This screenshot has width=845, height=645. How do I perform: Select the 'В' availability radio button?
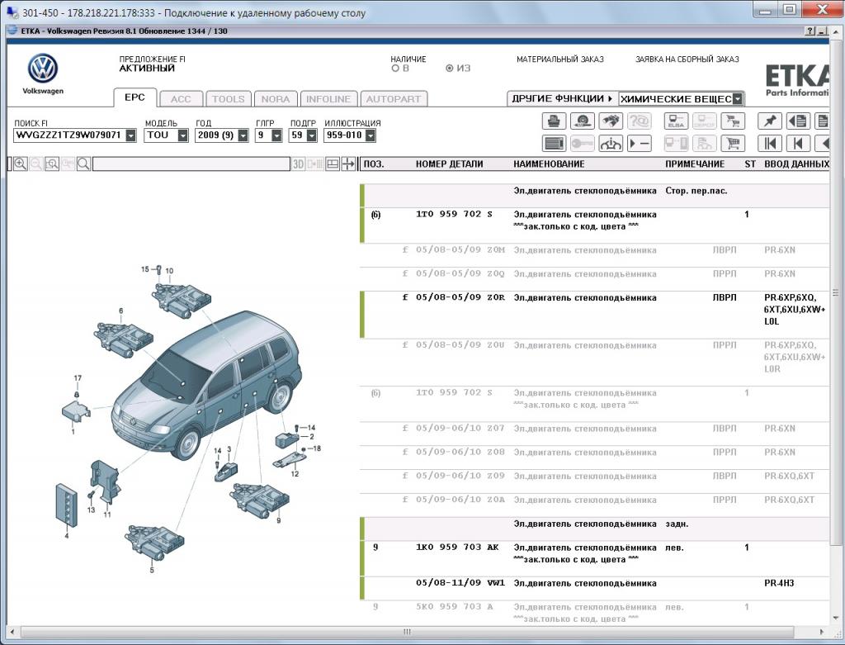395,69
